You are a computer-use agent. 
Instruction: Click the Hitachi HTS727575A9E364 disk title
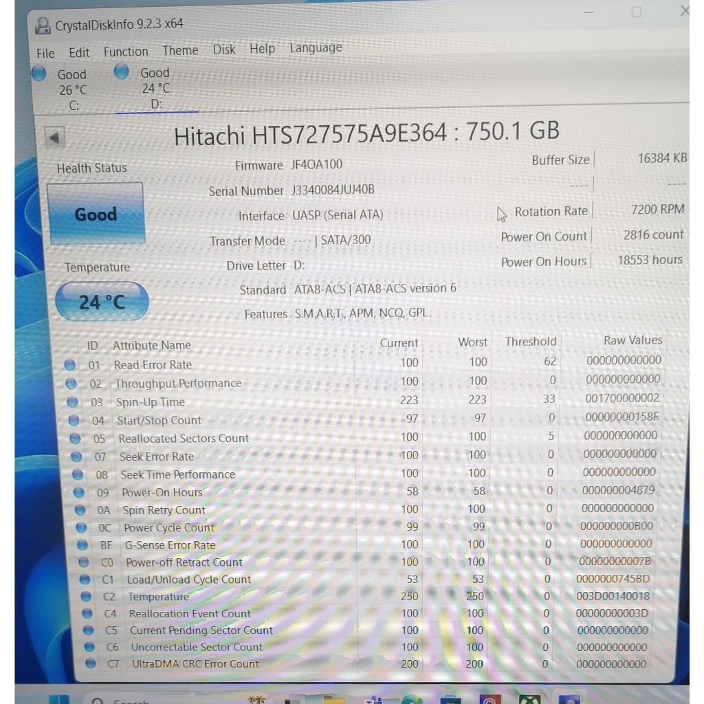tap(366, 134)
